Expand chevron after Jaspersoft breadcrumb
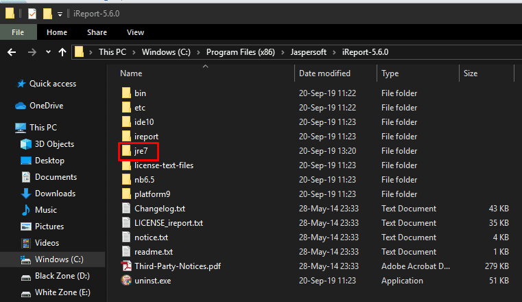The image size is (522, 302). point(334,53)
